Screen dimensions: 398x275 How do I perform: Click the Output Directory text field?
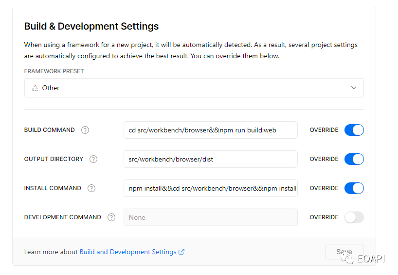[x=210, y=159]
